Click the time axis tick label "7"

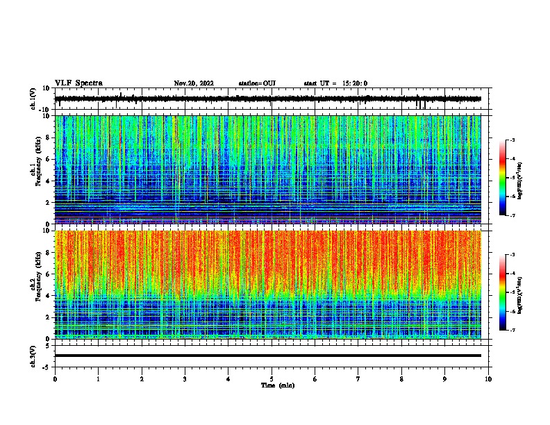(358, 379)
